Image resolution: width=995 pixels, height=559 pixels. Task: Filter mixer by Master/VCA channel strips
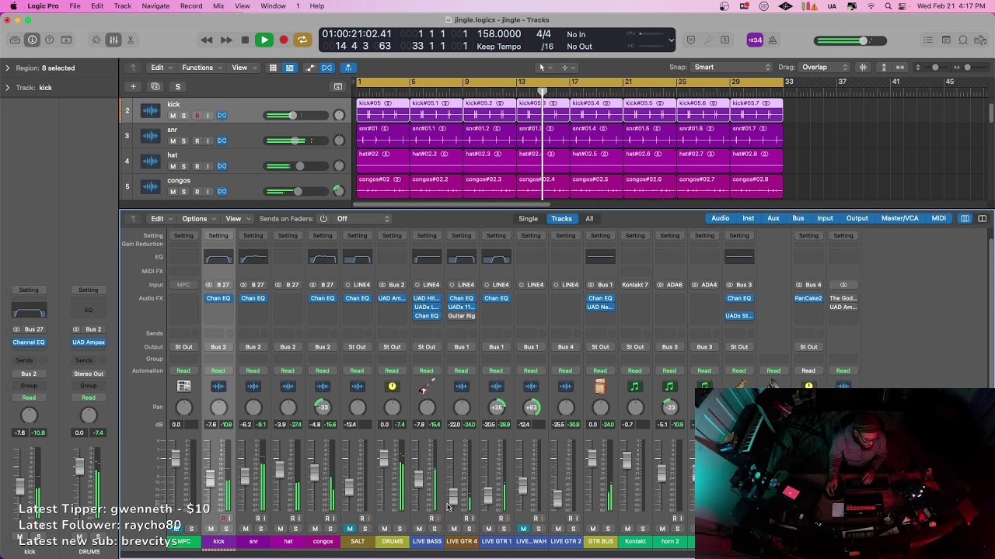pyautogui.click(x=900, y=219)
